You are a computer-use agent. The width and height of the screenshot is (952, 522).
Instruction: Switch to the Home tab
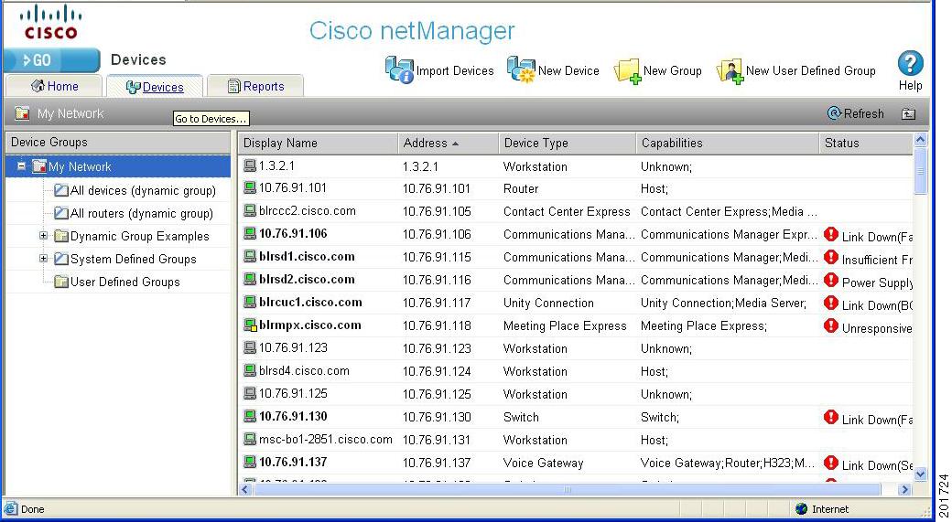pos(54,86)
